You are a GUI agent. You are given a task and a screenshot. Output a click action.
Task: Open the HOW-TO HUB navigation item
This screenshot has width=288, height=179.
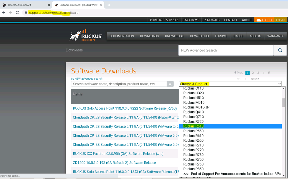[x=199, y=36]
